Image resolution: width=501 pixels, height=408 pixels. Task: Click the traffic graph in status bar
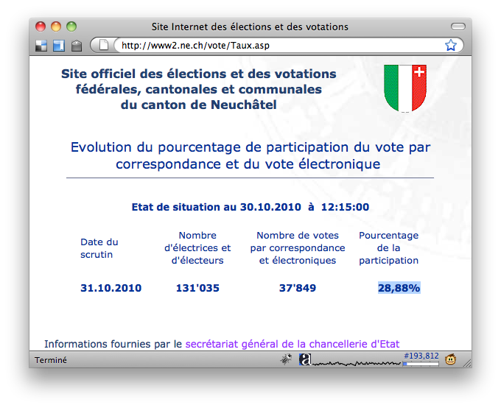tap(357, 363)
